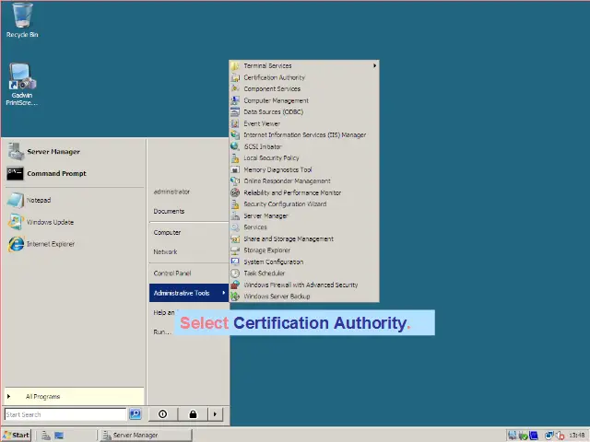This screenshot has height=442, width=590.
Task: Click the search magnifier button
Action: click(x=136, y=413)
